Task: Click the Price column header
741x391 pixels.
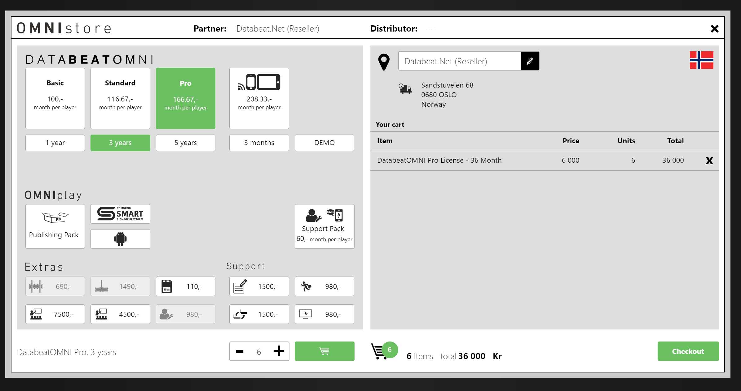Action: [571, 141]
